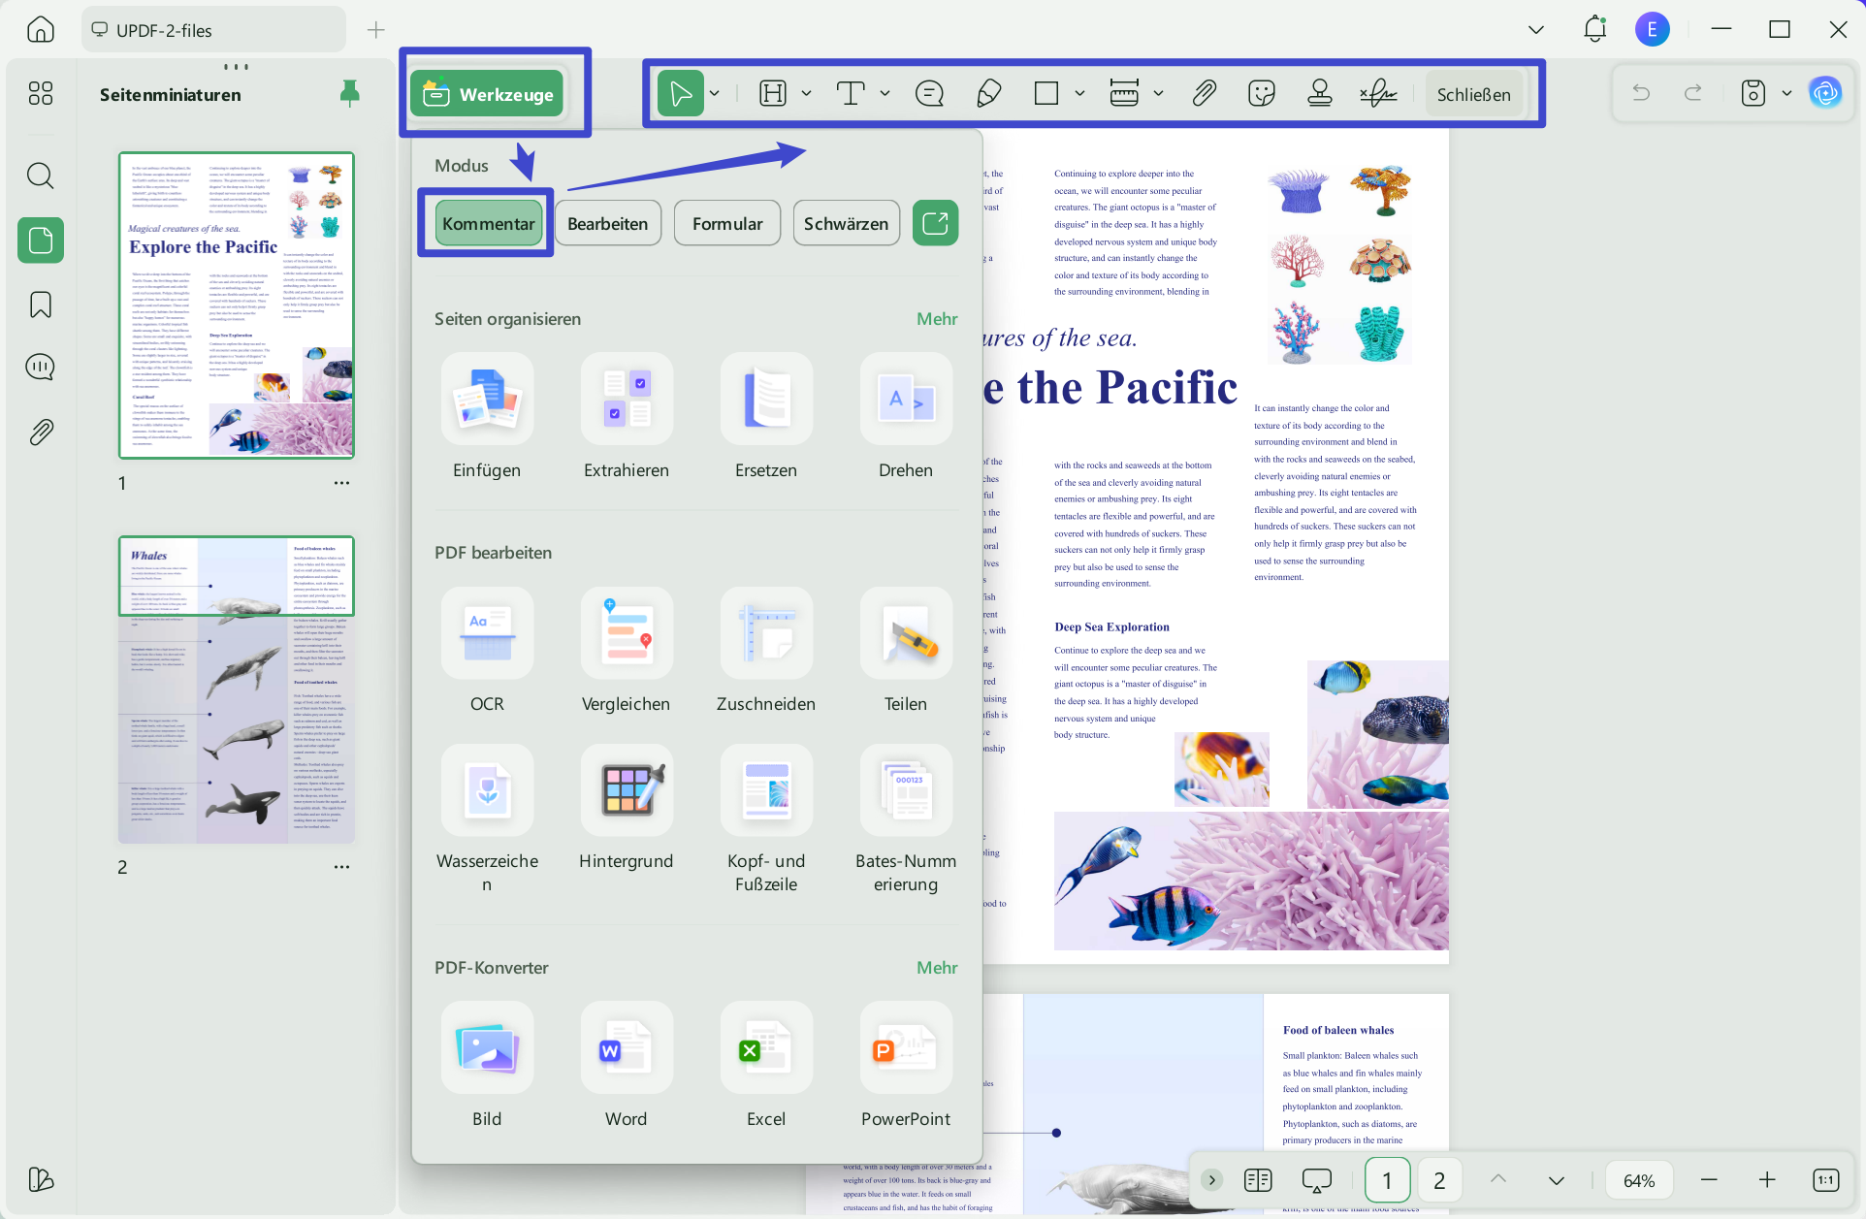Viewport: 1866px width, 1219px height.
Task: Open the options menu for page 2
Action: [341, 867]
